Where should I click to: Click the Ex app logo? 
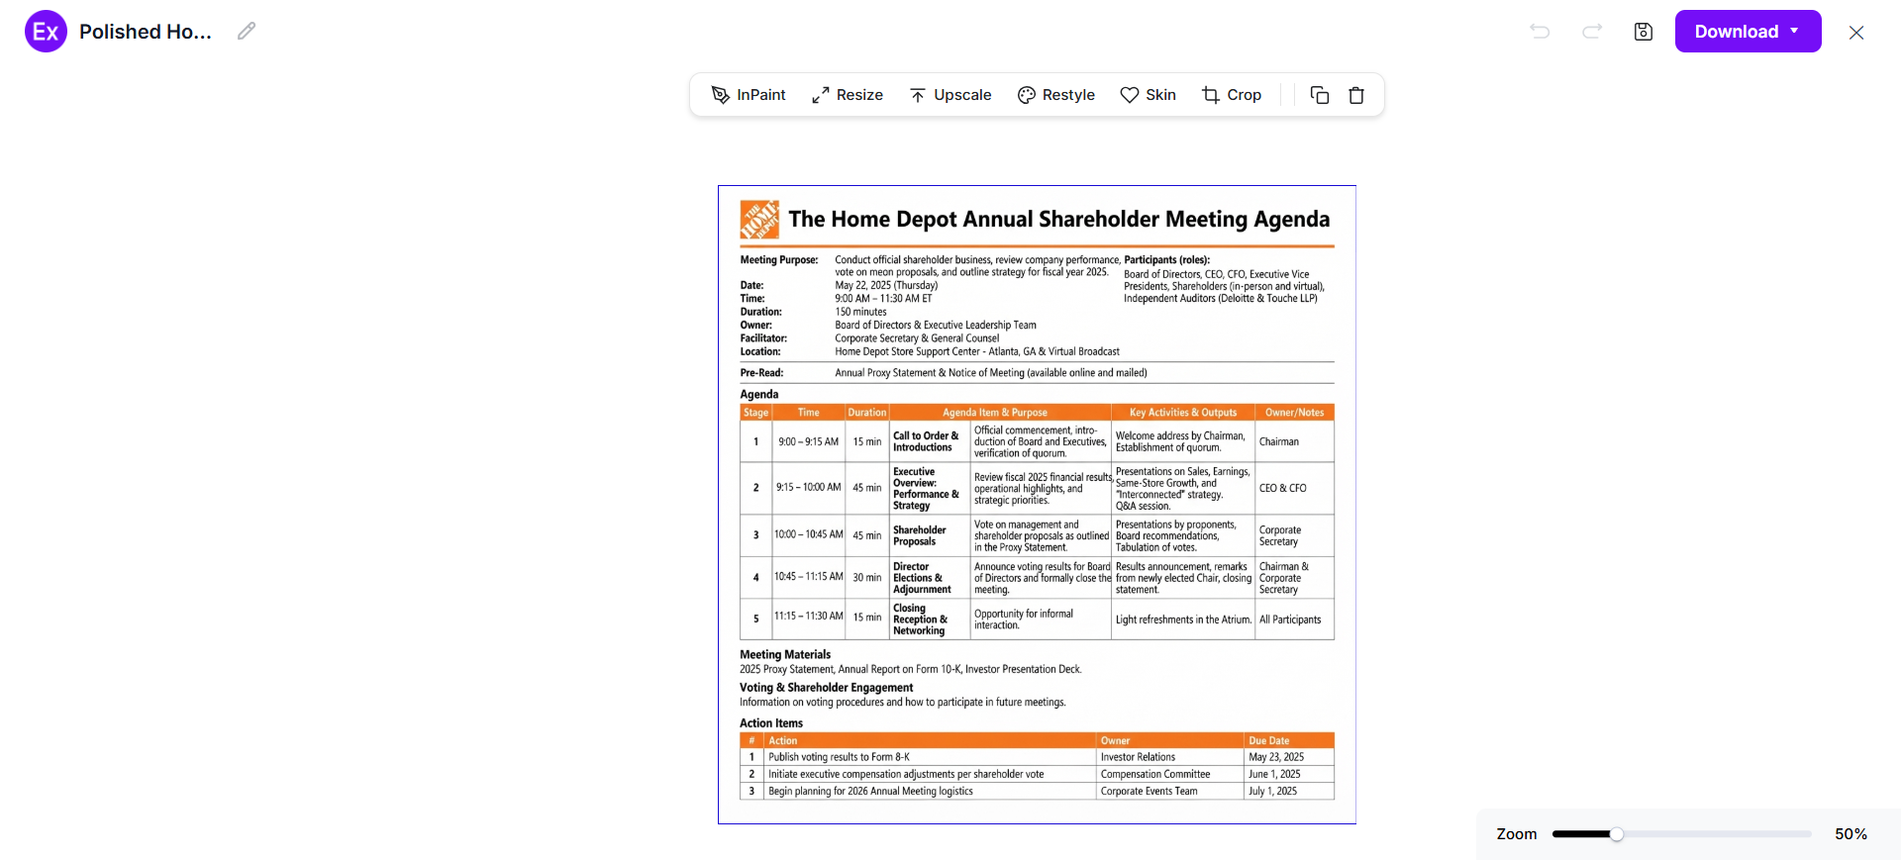tap(46, 32)
